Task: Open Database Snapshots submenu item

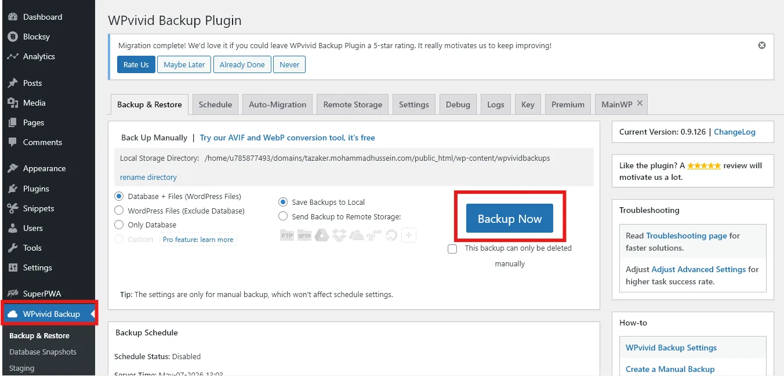Action: (x=43, y=352)
